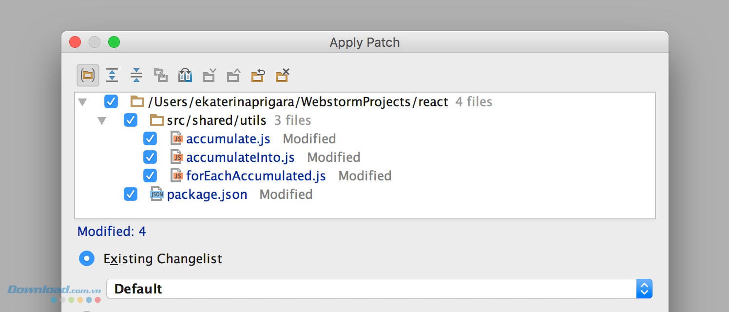Click the Map Base Directory icon

pos(161,75)
